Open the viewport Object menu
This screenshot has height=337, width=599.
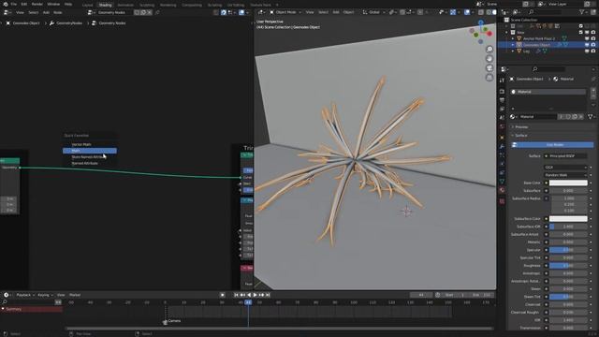(x=348, y=12)
